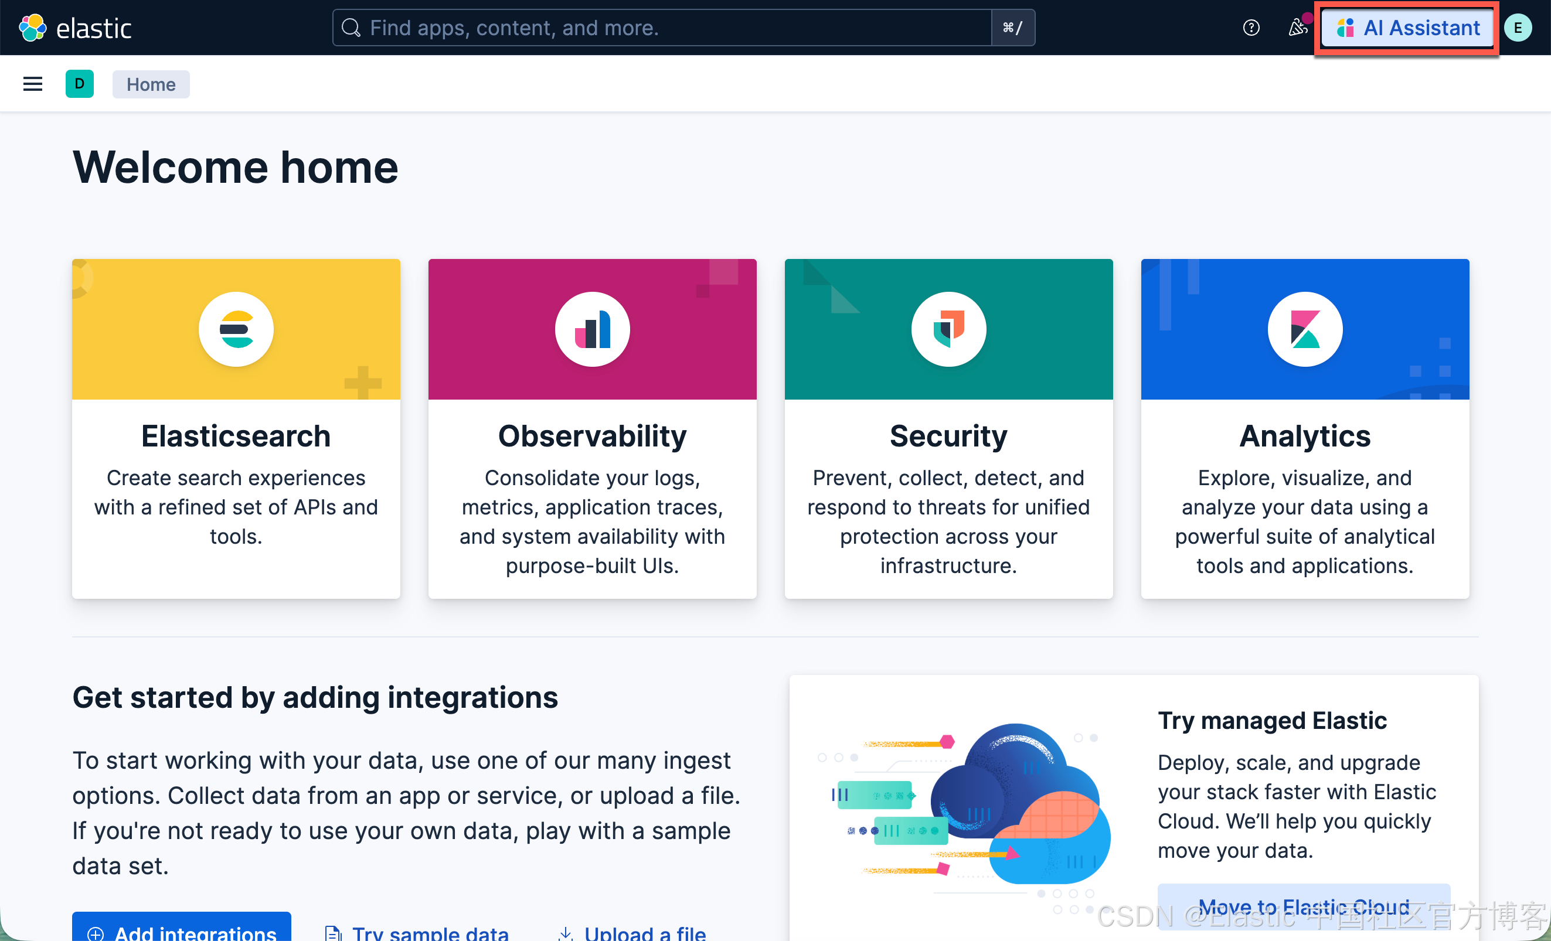Click the Home breadcrumb
The width and height of the screenshot is (1551, 941).
point(151,84)
